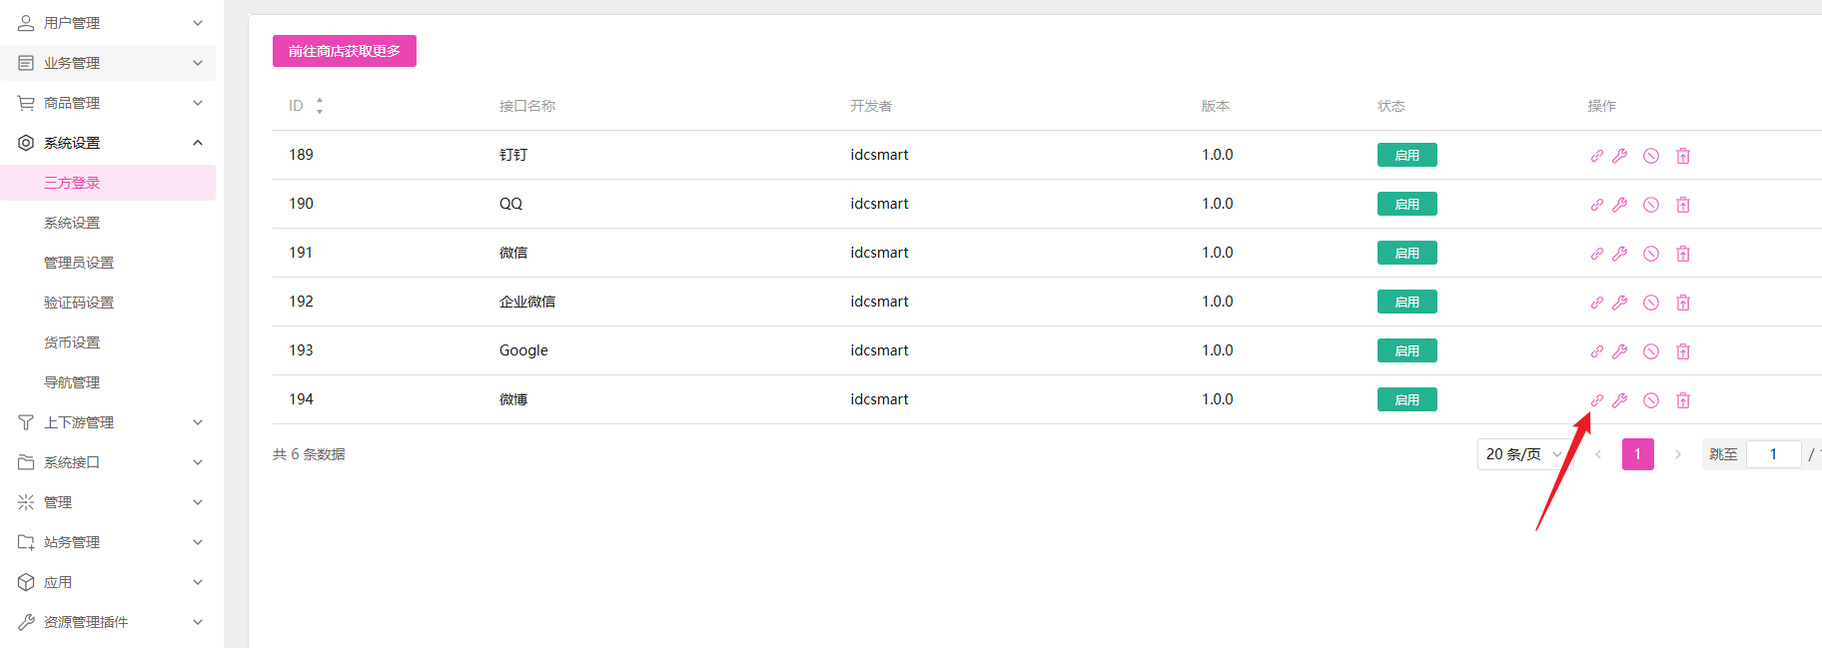1822x648 pixels.
Task: Click the link icon for 微博 row
Action: pyautogui.click(x=1596, y=400)
